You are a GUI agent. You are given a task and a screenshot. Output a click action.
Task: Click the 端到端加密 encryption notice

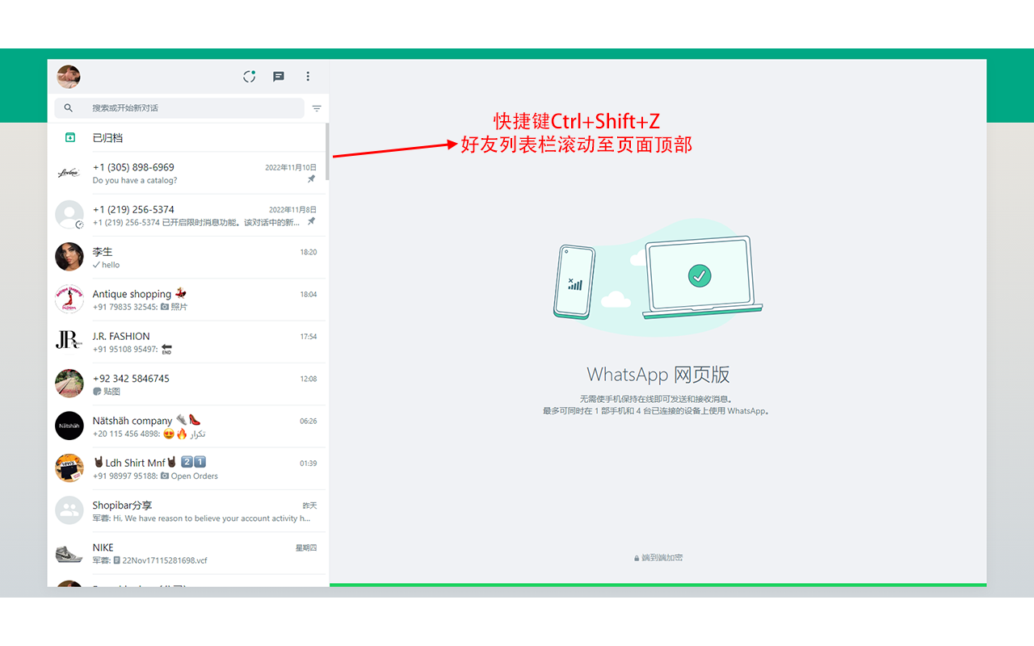pyautogui.click(x=658, y=558)
